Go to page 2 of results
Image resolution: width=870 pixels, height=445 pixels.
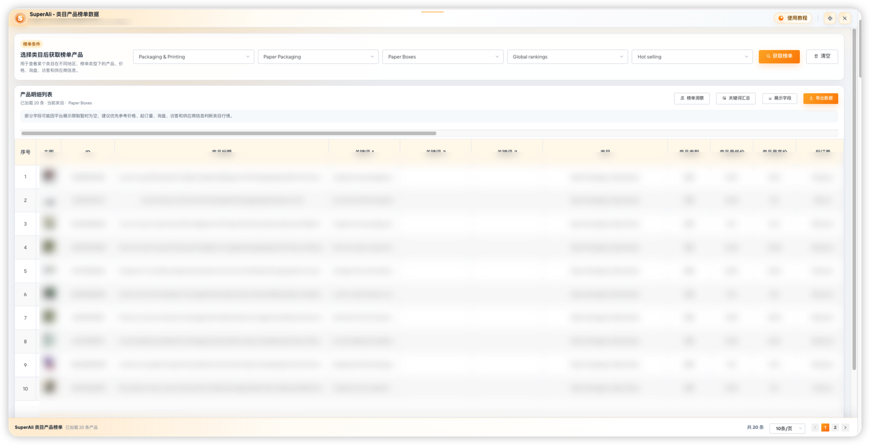point(835,427)
